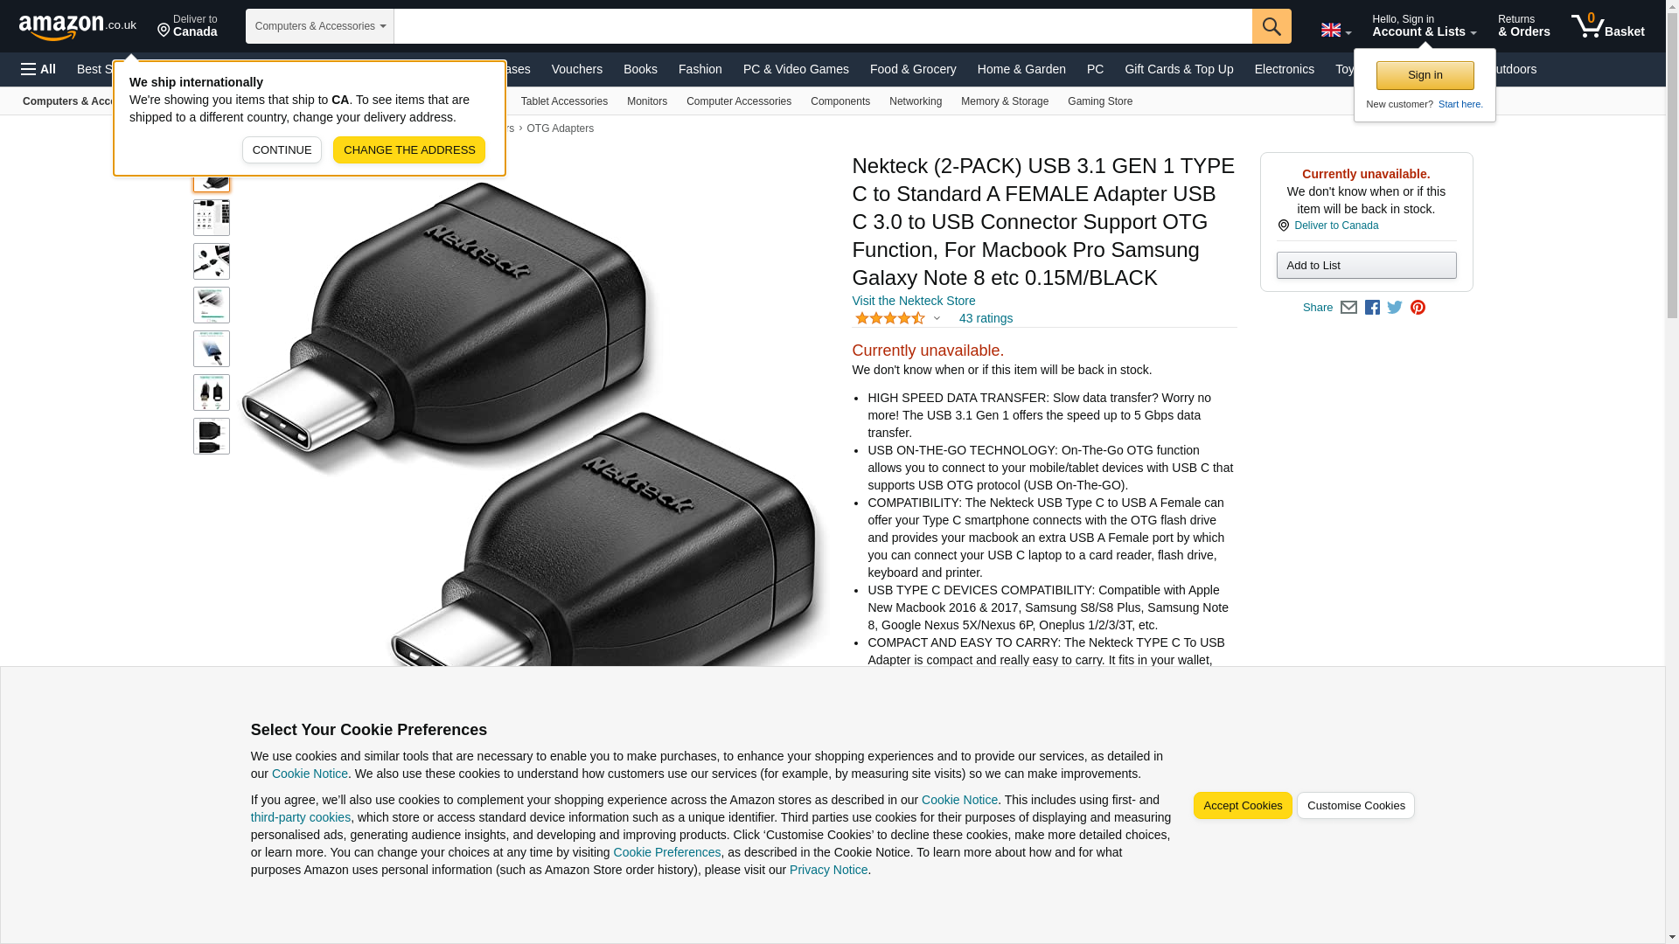
Task: Share product on Pinterest icon
Action: pos(1418,308)
